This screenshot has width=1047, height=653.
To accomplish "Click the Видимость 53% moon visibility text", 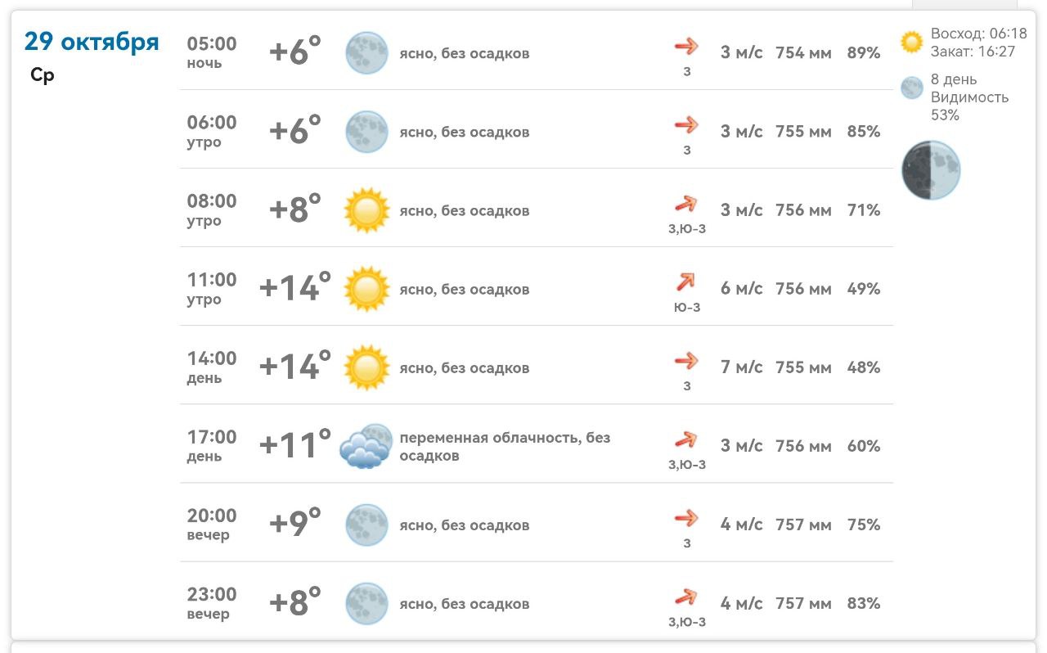I will coord(969,106).
